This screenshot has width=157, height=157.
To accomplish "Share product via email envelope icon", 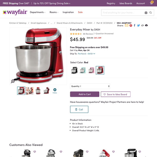I will click(126, 25).
